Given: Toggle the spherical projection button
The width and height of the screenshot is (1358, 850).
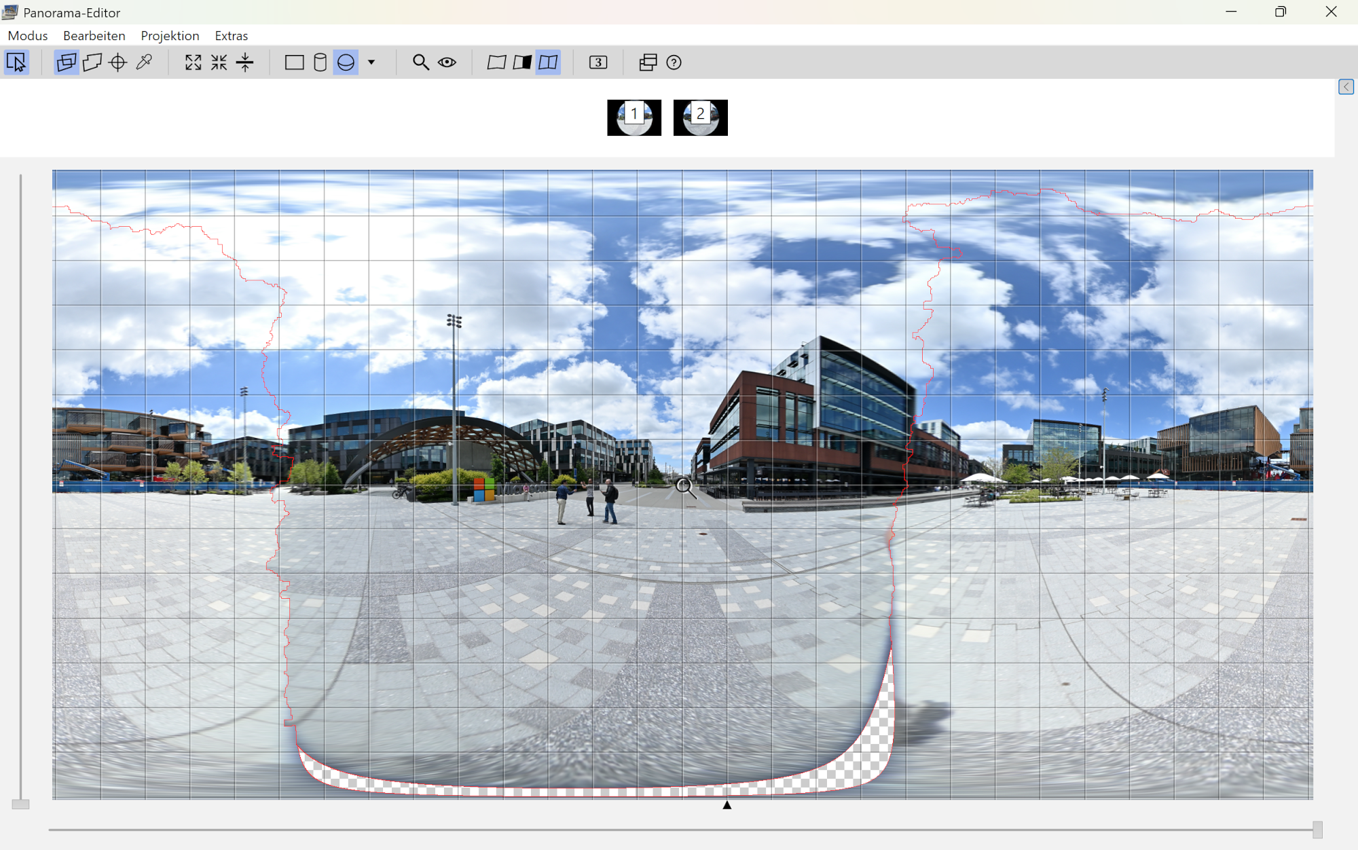Looking at the screenshot, I should (x=346, y=62).
